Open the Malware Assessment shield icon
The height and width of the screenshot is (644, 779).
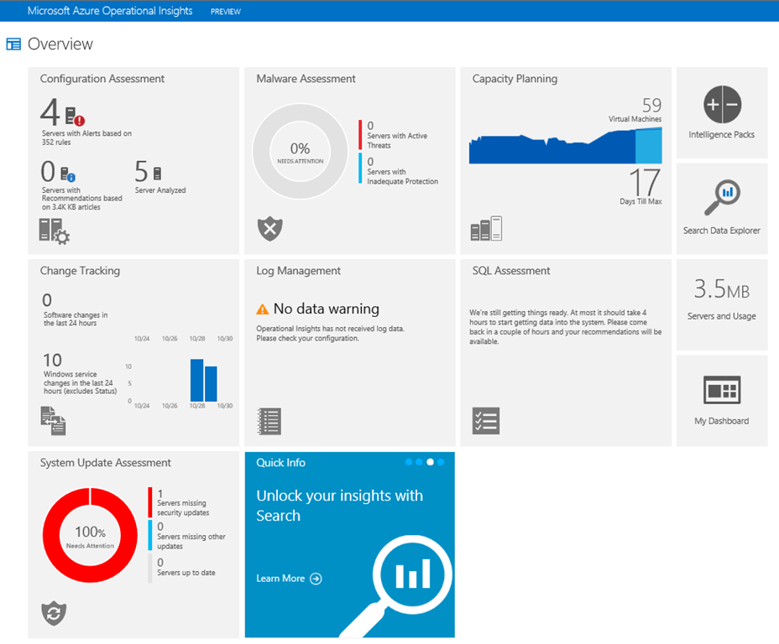point(269,229)
